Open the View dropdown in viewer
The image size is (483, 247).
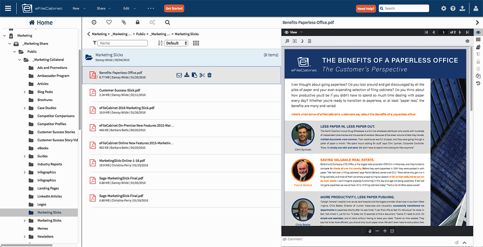tap(293, 32)
